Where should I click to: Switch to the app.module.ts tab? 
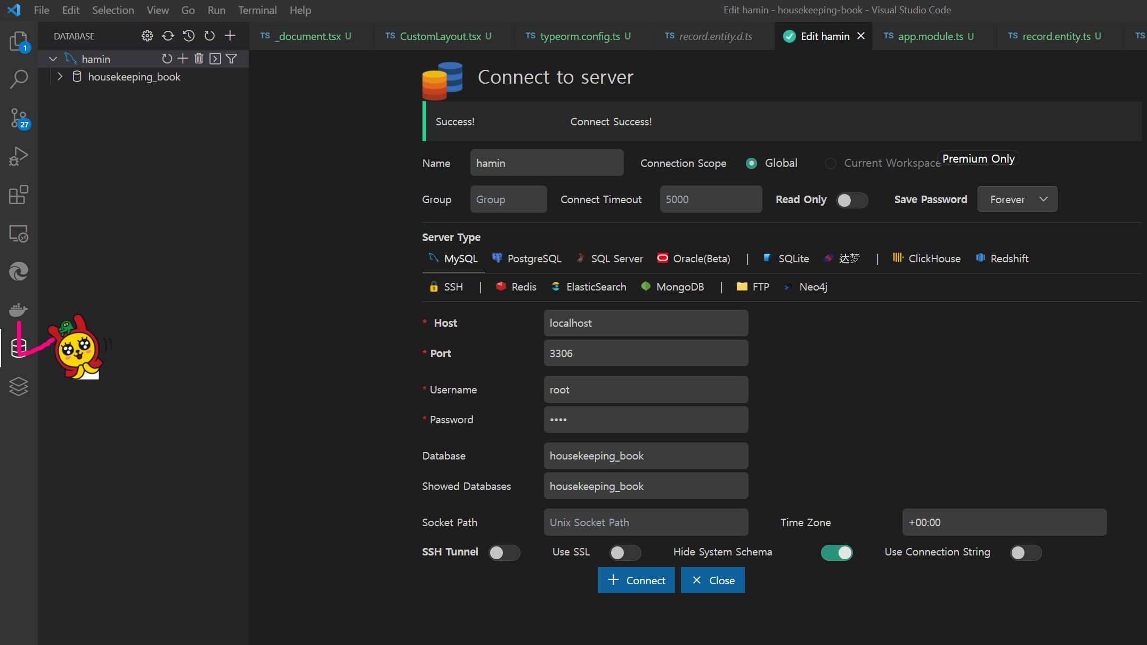(936, 36)
